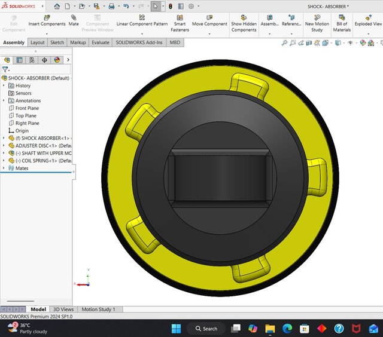Click the Rebuild traffic light icon
This screenshot has width=383, height=337.
click(171, 7)
